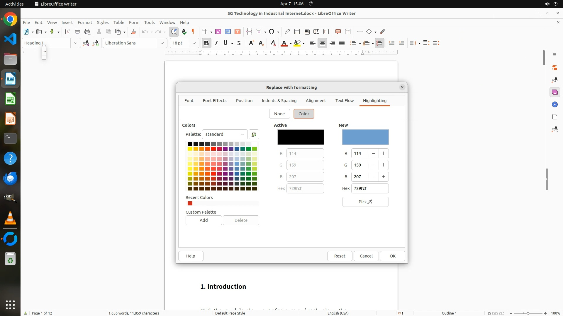Click the Pick color eyedropper button
The image size is (563, 316).
pos(365,202)
